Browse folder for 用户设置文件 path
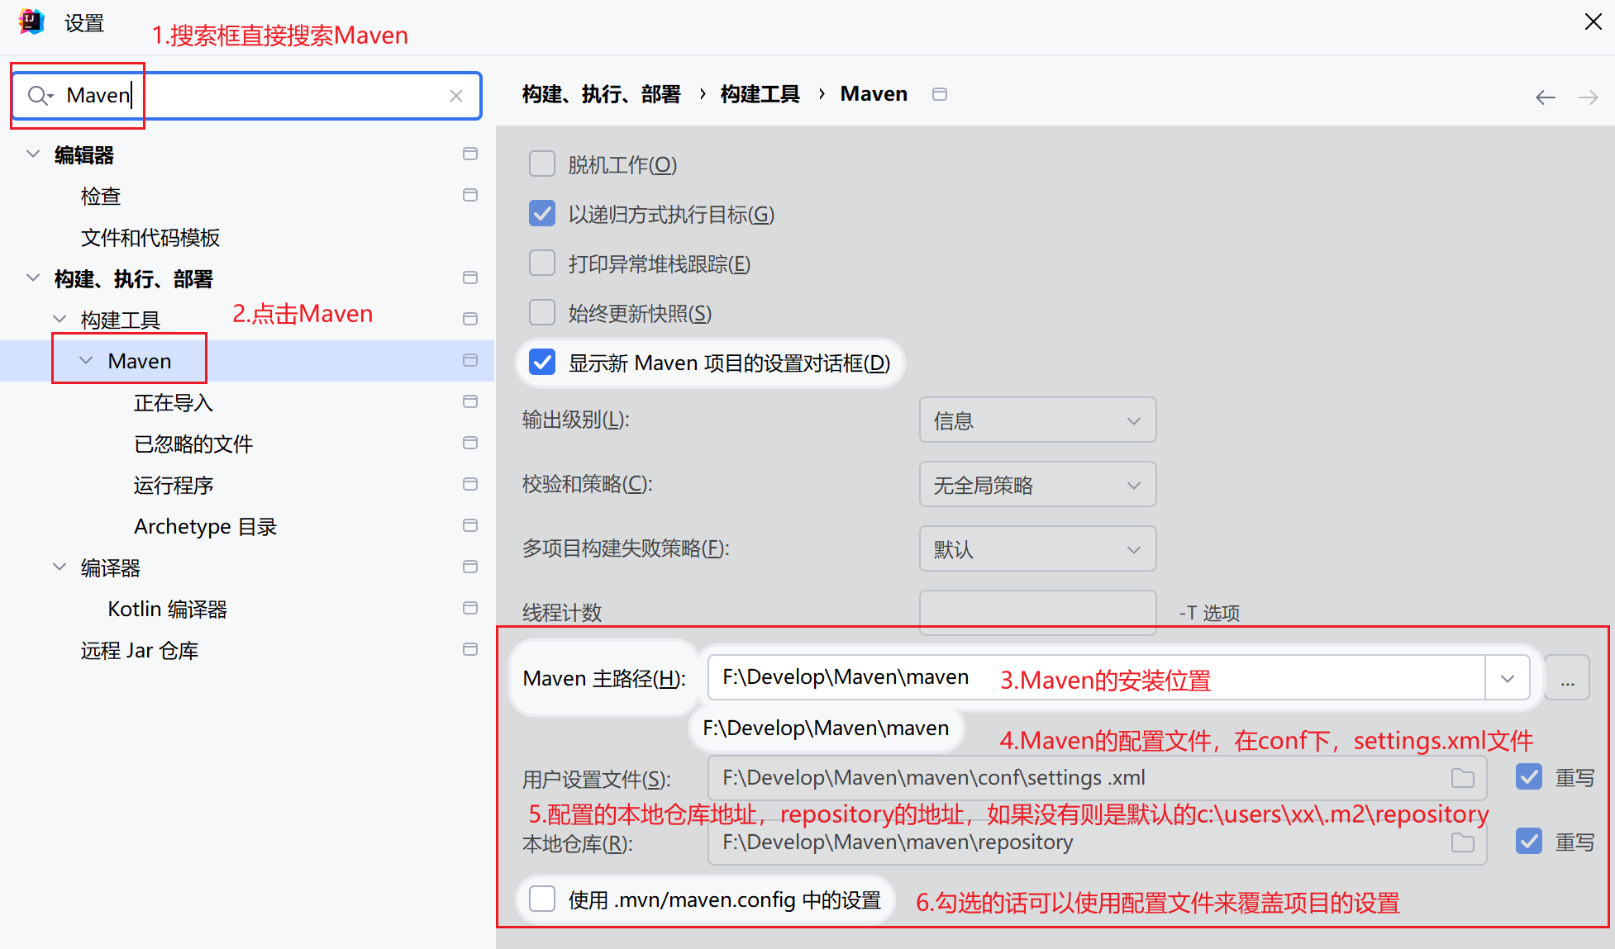 click(x=1463, y=778)
